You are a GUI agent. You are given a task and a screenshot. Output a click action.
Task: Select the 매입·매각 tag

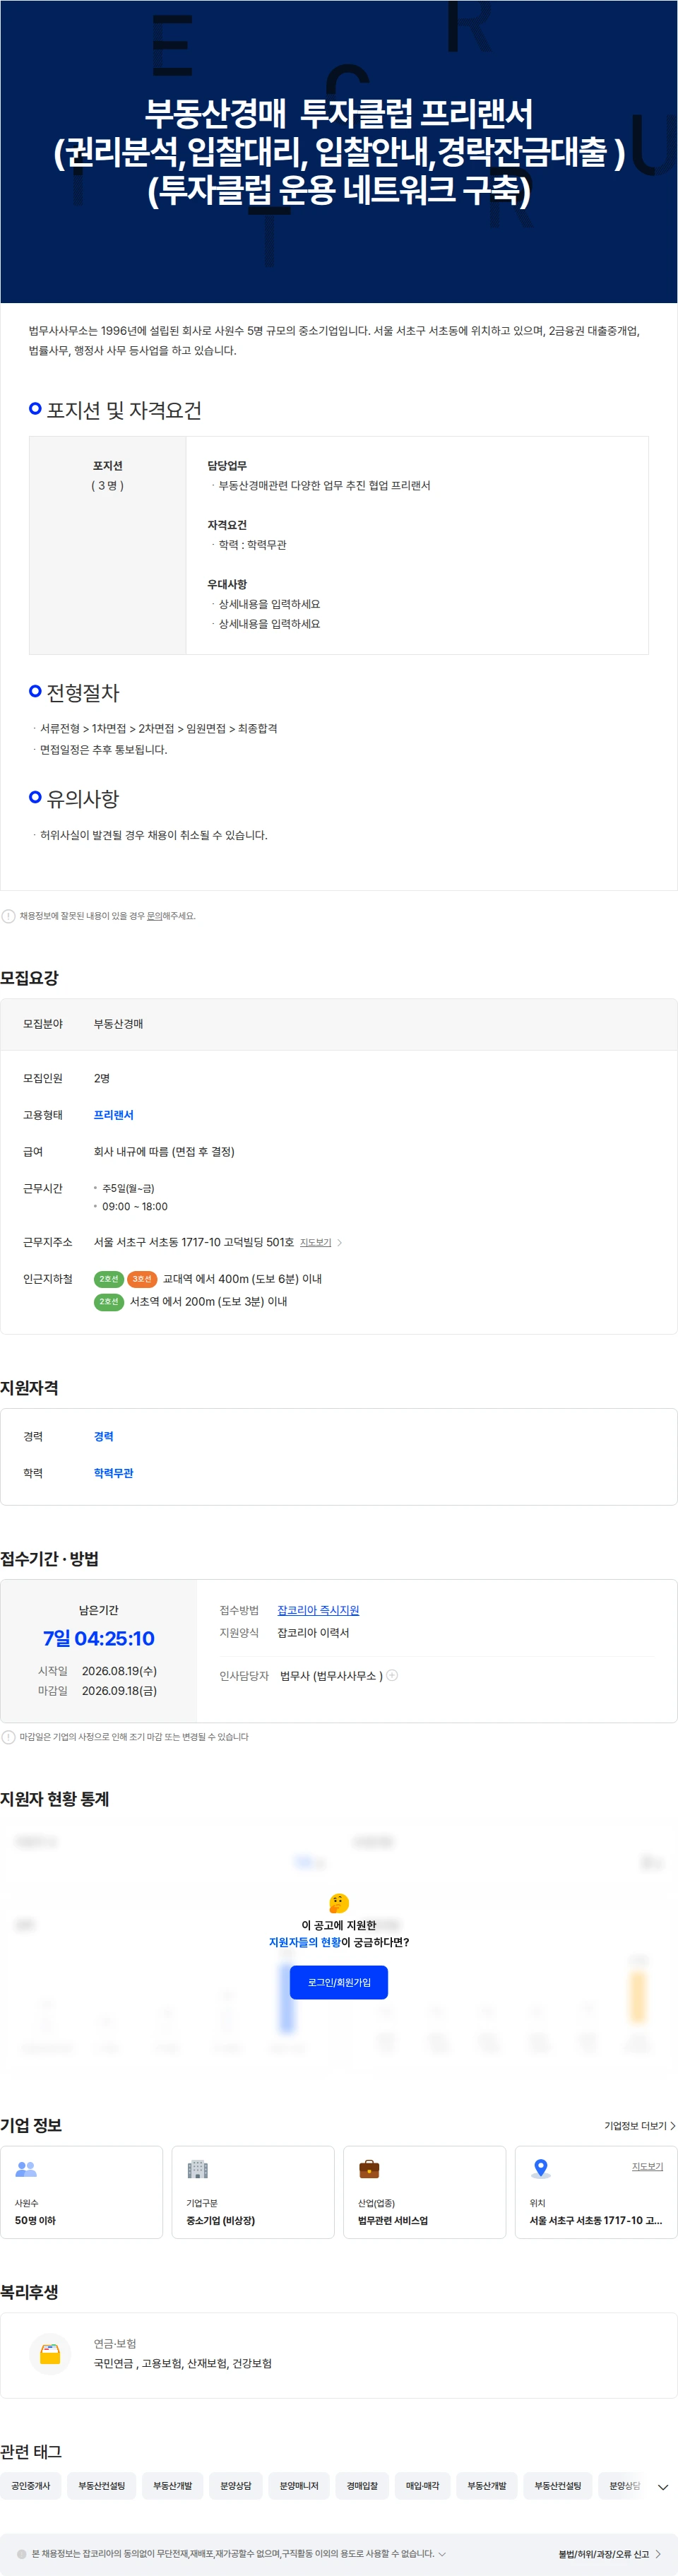(422, 2486)
